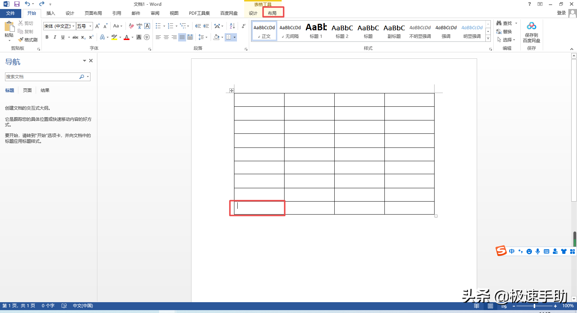Screen dimensions: 577x313
Task: Click the 搜索文档 search input field
Action: pos(41,77)
